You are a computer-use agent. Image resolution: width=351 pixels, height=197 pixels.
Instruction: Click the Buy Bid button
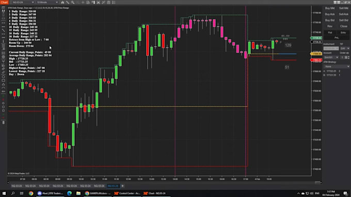(x=330, y=20)
